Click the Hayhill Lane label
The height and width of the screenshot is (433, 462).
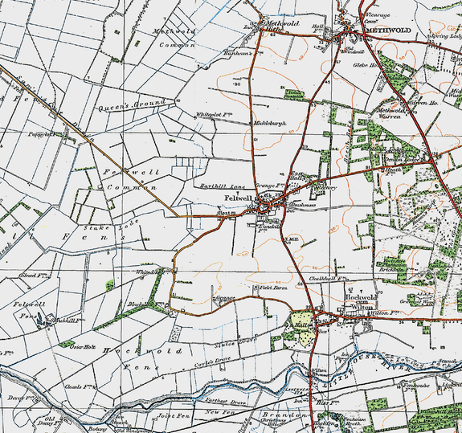pyautogui.click(x=223, y=186)
